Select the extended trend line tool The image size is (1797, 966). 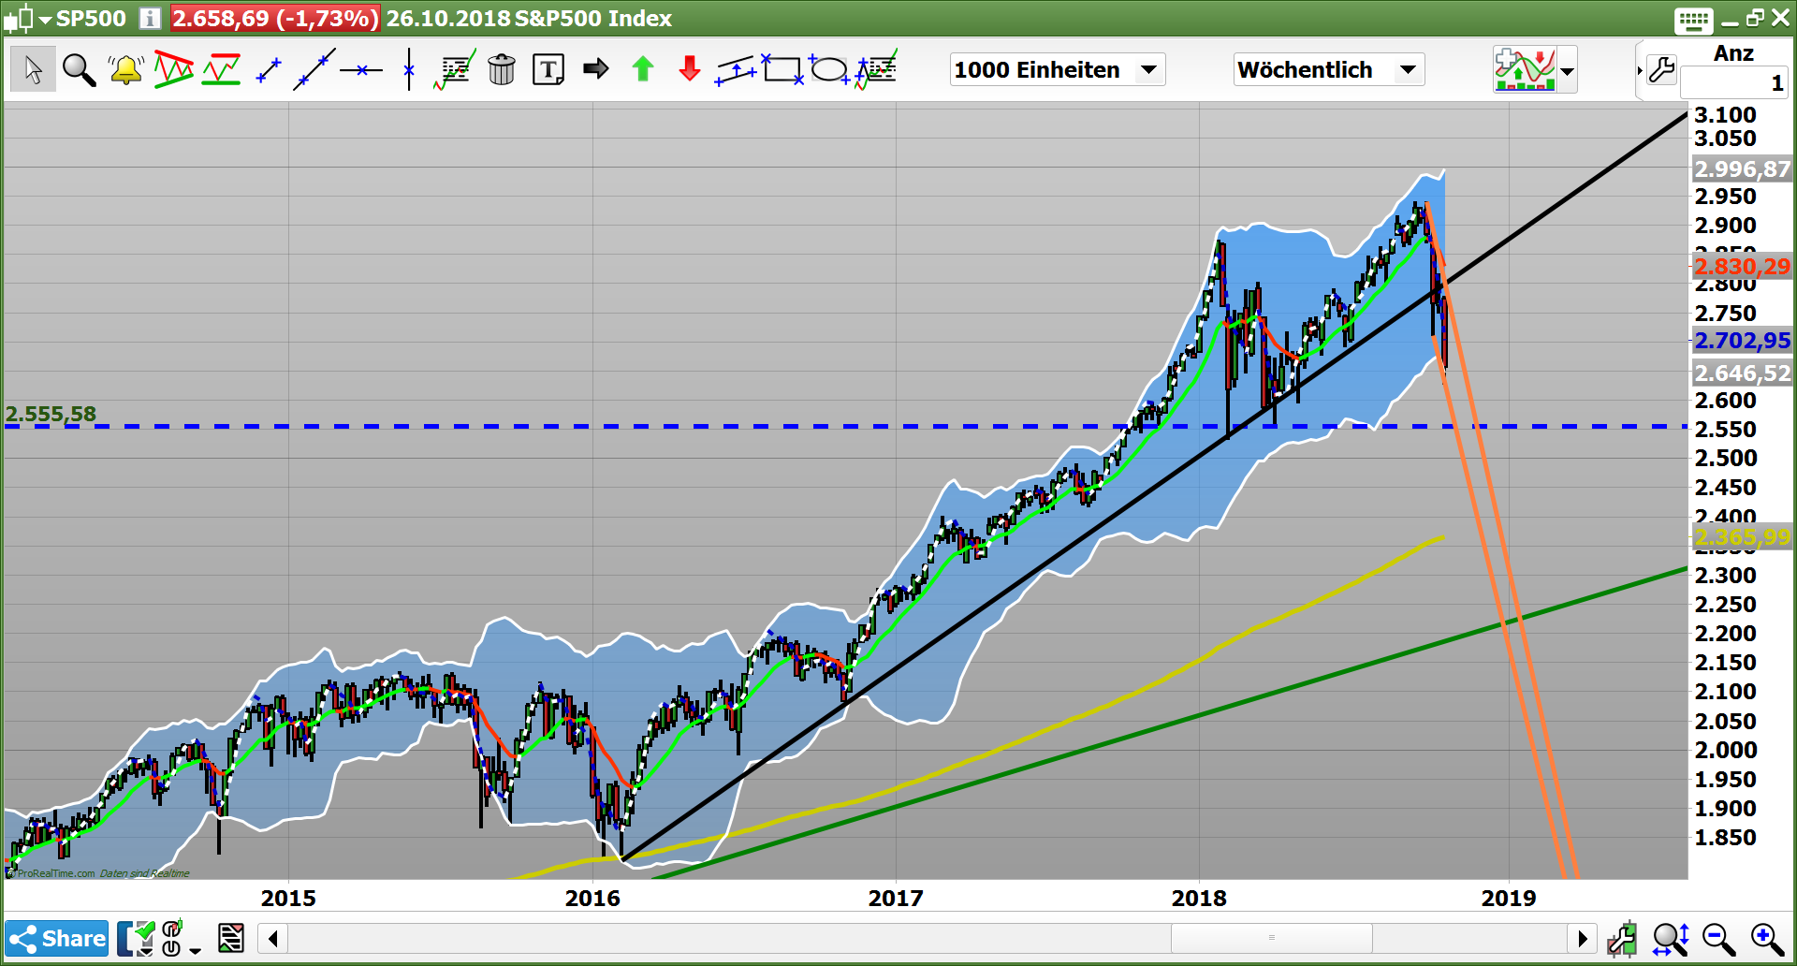(314, 70)
